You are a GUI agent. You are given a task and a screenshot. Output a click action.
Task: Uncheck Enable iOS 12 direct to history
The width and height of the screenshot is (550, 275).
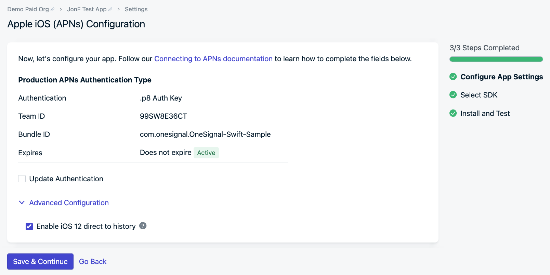[x=29, y=226]
